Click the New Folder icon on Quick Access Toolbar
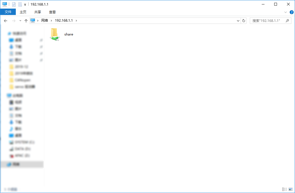The height and width of the screenshot is (193, 295). [x=20, y=4]
